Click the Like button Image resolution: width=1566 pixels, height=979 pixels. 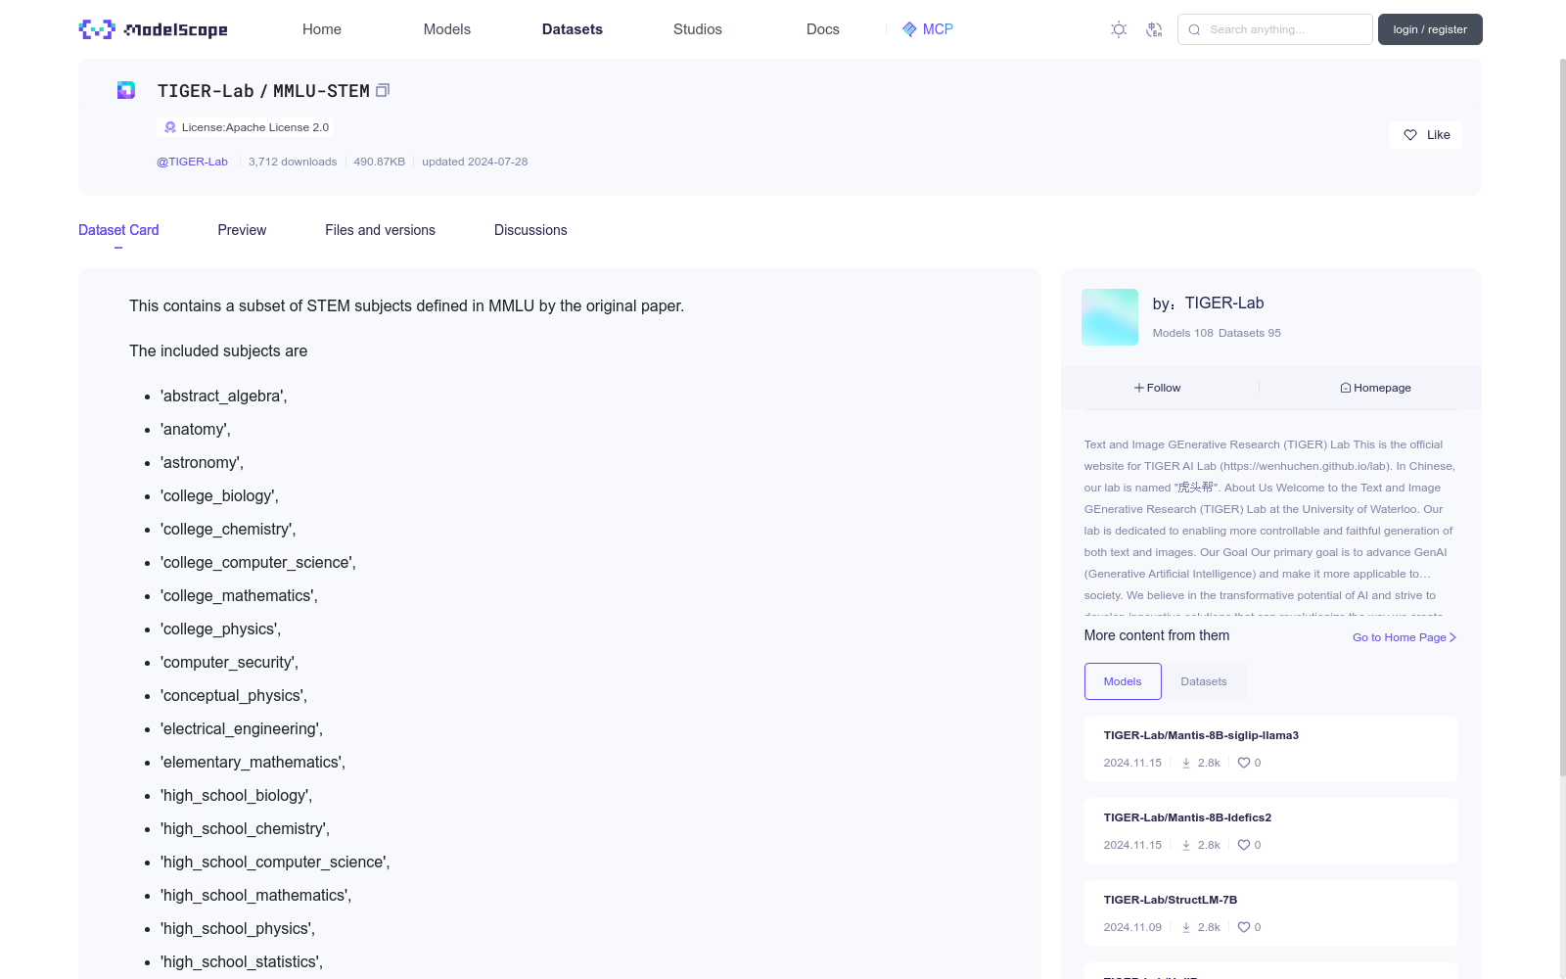(x=1425, y=135)
